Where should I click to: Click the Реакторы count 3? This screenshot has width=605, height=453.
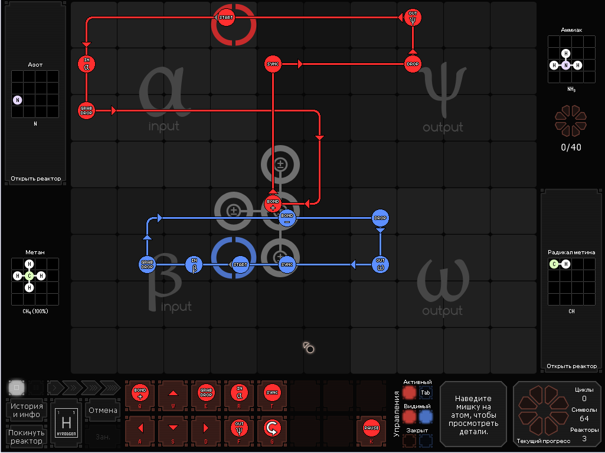pos(584,439)
